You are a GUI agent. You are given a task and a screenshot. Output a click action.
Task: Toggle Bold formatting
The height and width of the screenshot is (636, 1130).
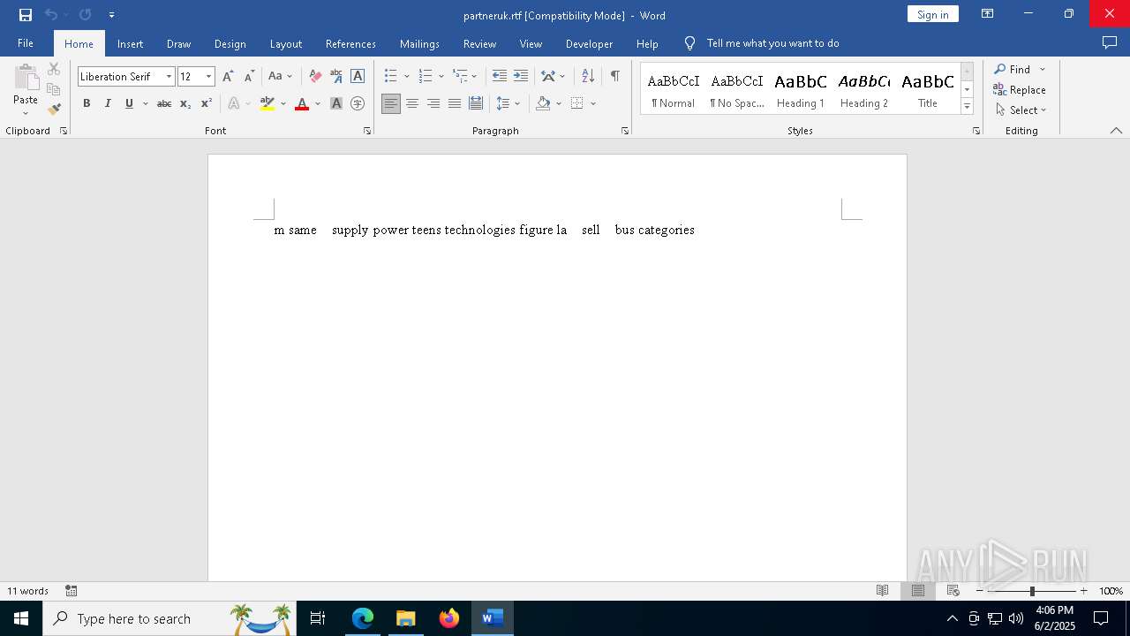(87, 103)
